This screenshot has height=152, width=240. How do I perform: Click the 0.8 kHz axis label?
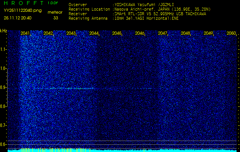(3, 106)
